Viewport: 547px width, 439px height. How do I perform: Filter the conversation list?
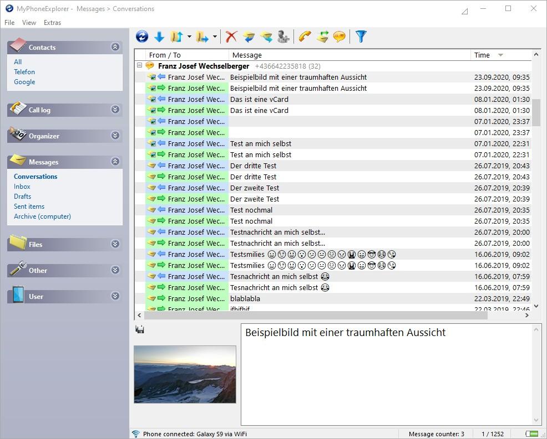[361, 37]
